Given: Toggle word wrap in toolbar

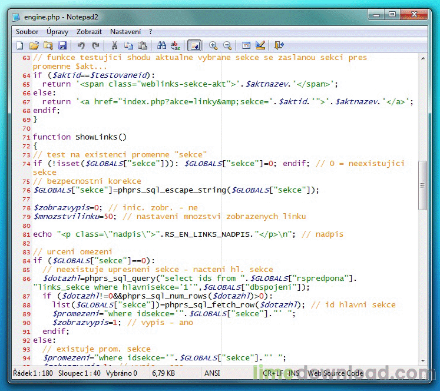Looking at the screenshot, I should tap(194, 45).
